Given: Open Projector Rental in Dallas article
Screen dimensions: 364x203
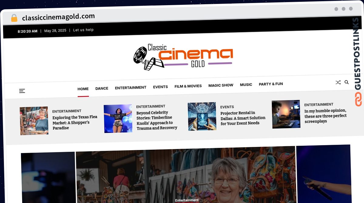Looking at the screenshot, I should click(x=243, y=118).
